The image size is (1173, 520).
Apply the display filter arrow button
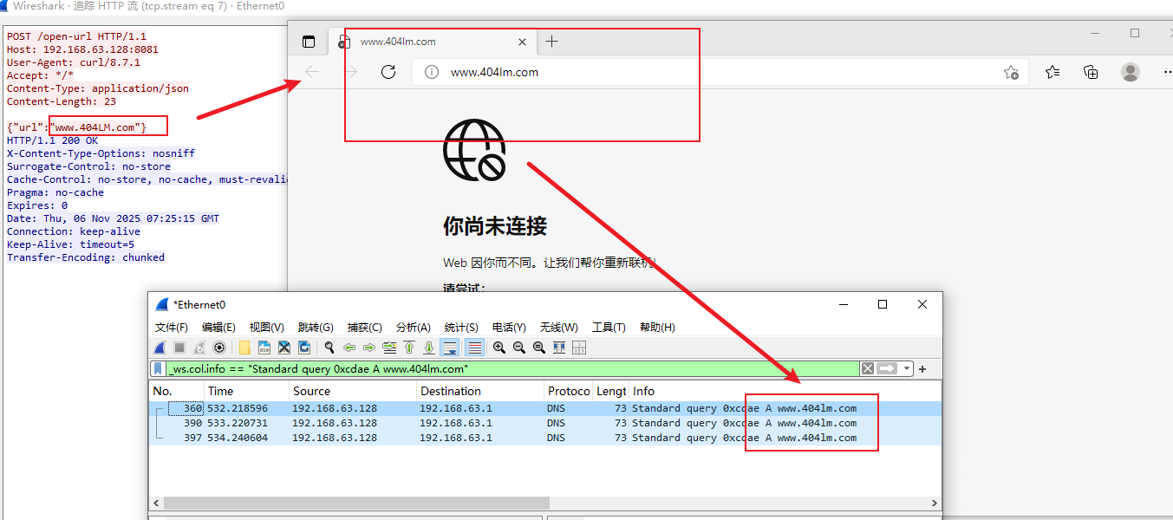click(x=887, y=368)
